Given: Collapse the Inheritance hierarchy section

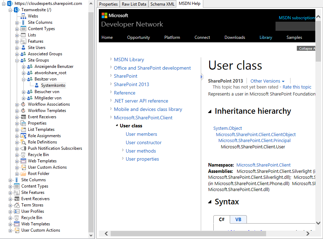Looking at the screenshot, I should [210, 111].
